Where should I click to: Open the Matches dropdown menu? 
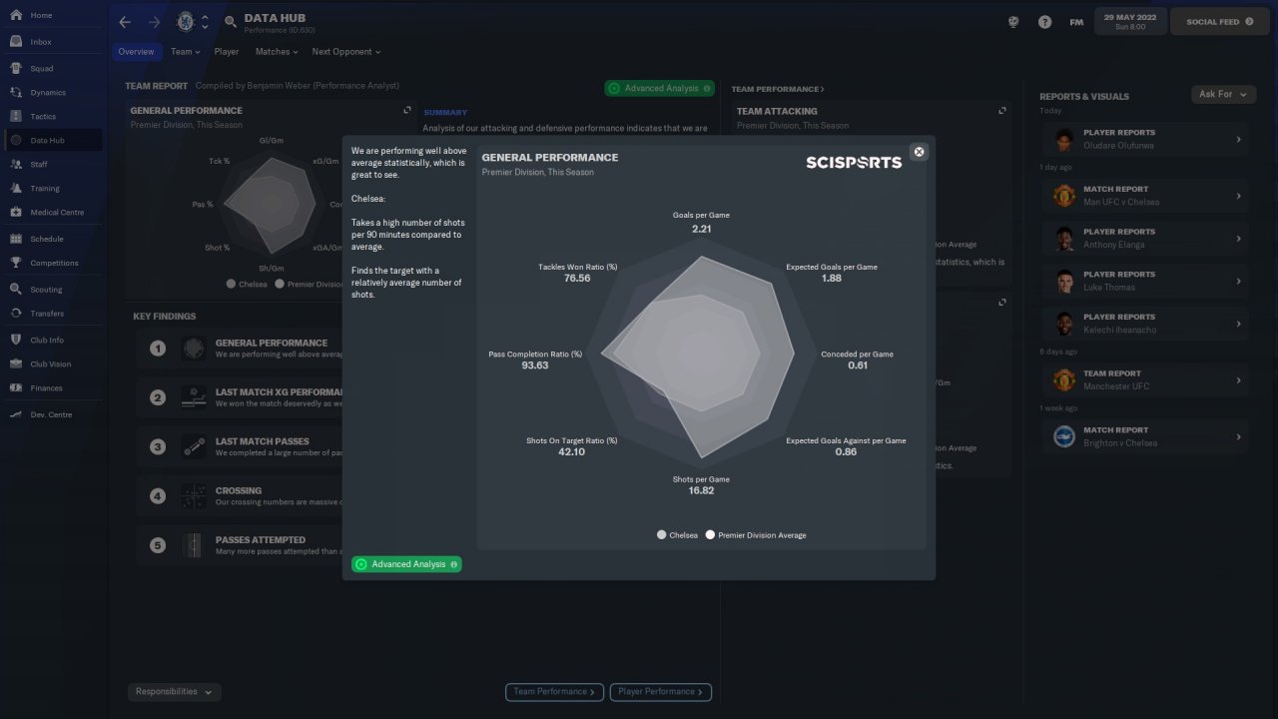(277, 52)
